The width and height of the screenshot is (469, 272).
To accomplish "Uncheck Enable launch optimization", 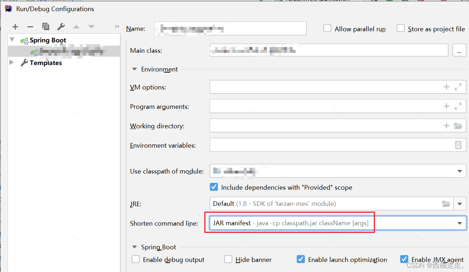I will (x=301, y=259).
